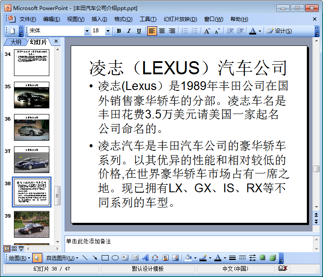Open the 设计(S) design pane

pos(279,31)
